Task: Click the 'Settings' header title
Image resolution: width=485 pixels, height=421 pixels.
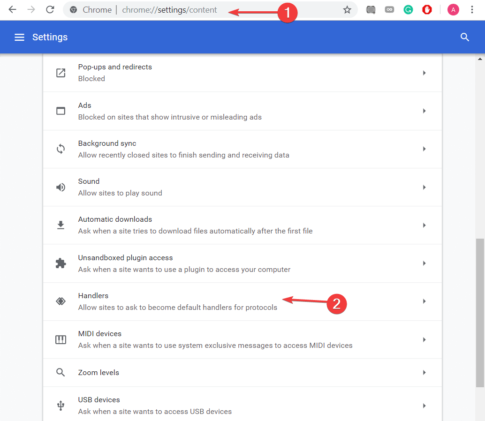Action: pos(50,37)
